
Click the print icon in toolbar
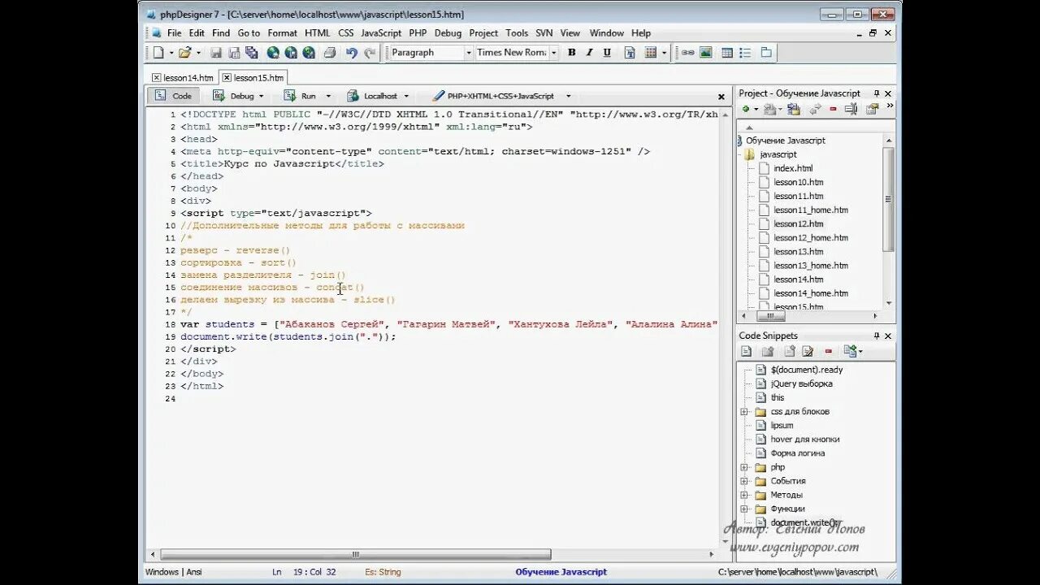(x=330, y=53)
